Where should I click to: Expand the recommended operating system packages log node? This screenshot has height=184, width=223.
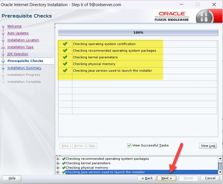(58, 159)
